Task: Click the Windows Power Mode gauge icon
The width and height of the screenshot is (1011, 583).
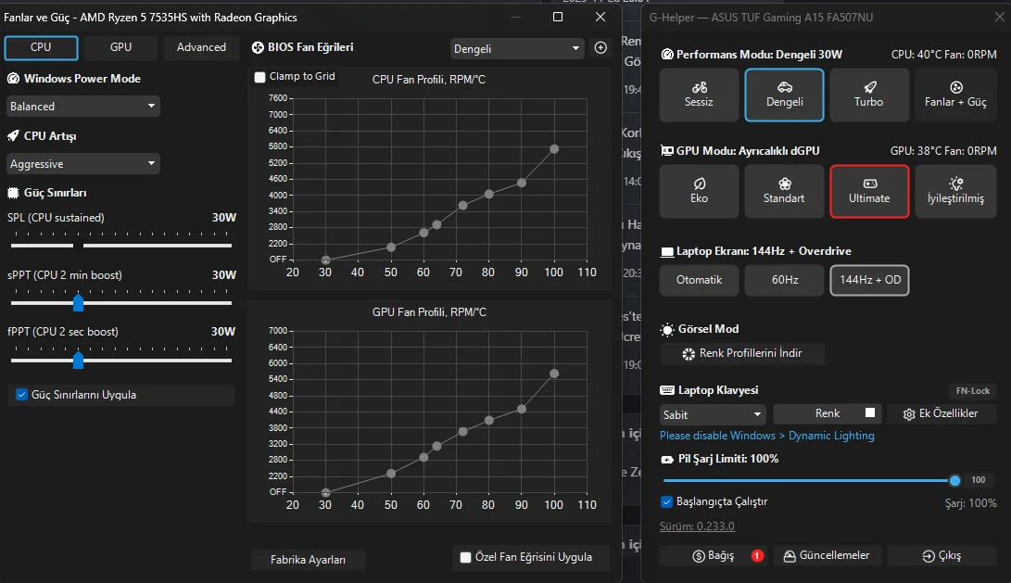Action: tap(13, 79)
